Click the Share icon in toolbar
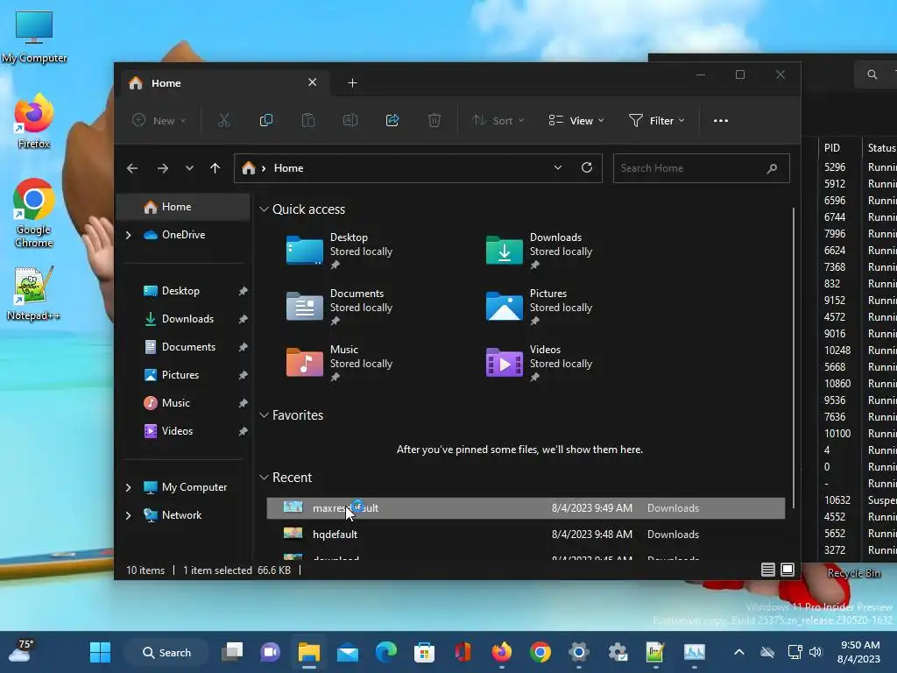 pos(392,120)
